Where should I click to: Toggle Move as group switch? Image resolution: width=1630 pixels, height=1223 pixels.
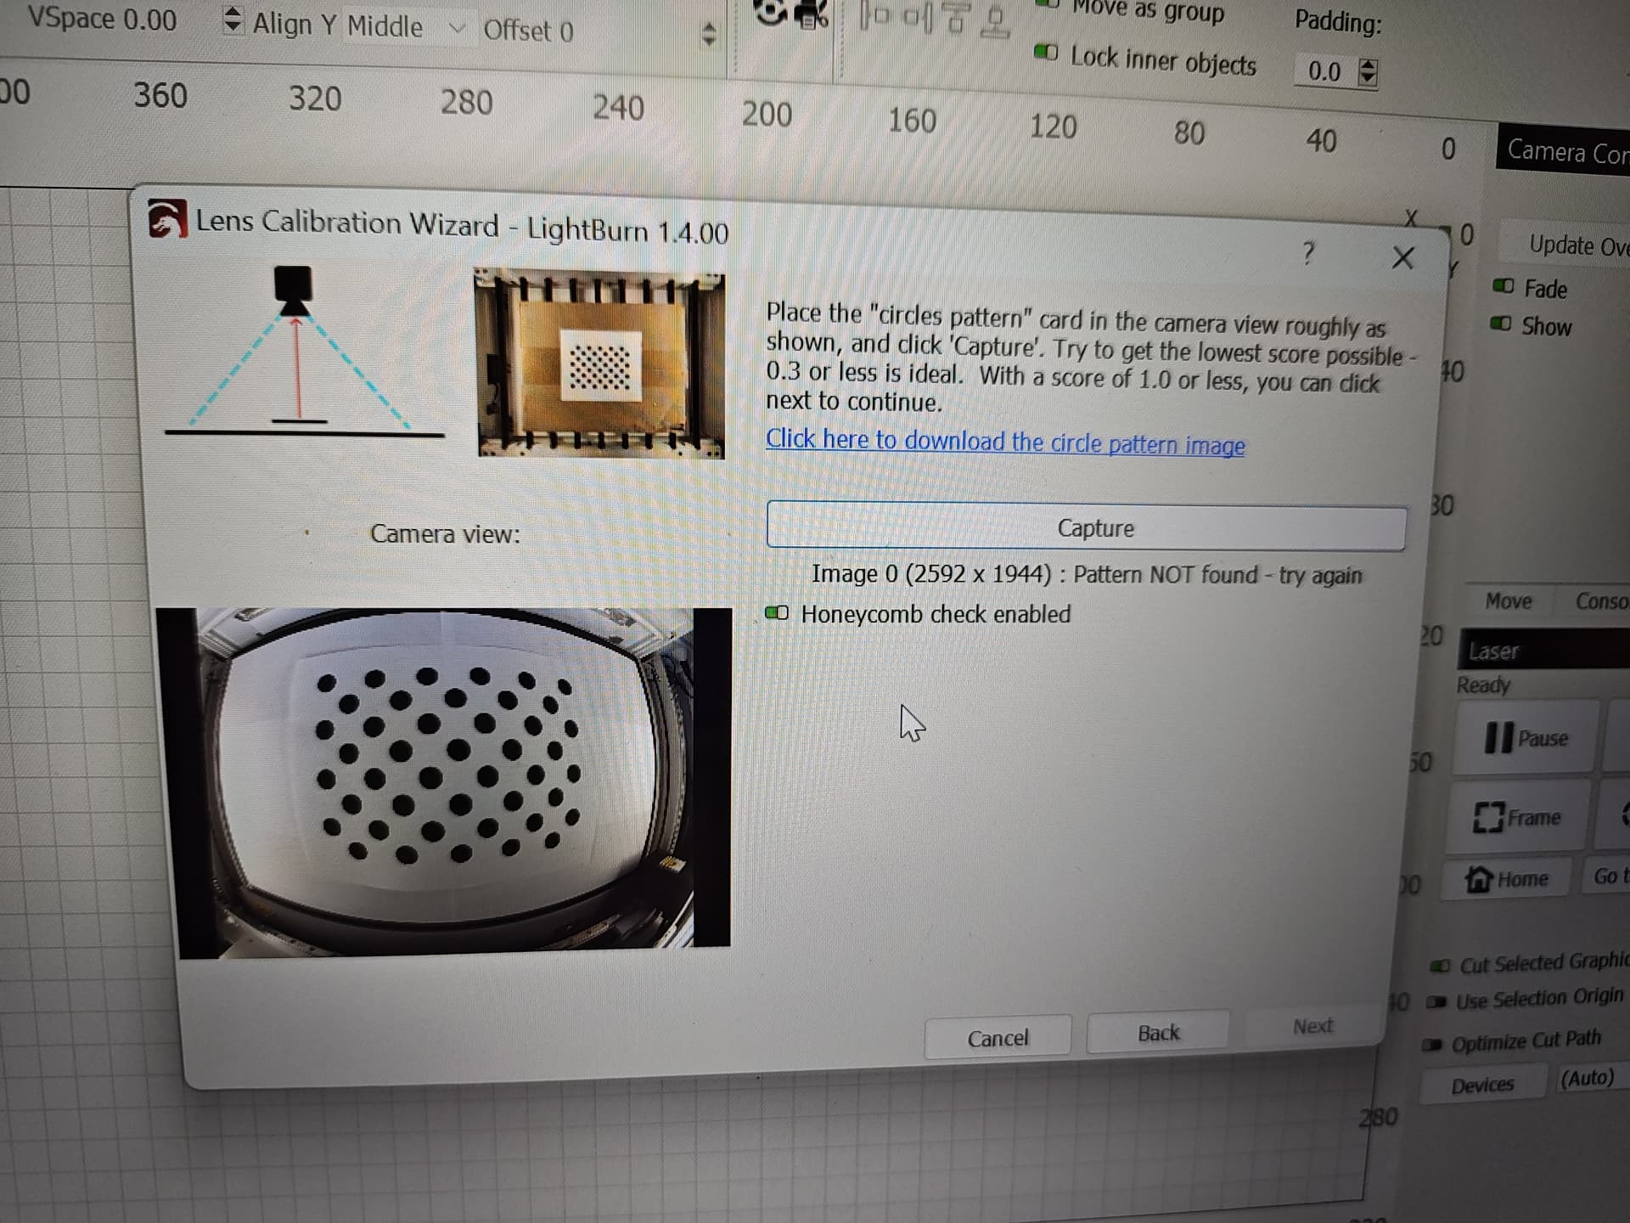(1048, 3)
